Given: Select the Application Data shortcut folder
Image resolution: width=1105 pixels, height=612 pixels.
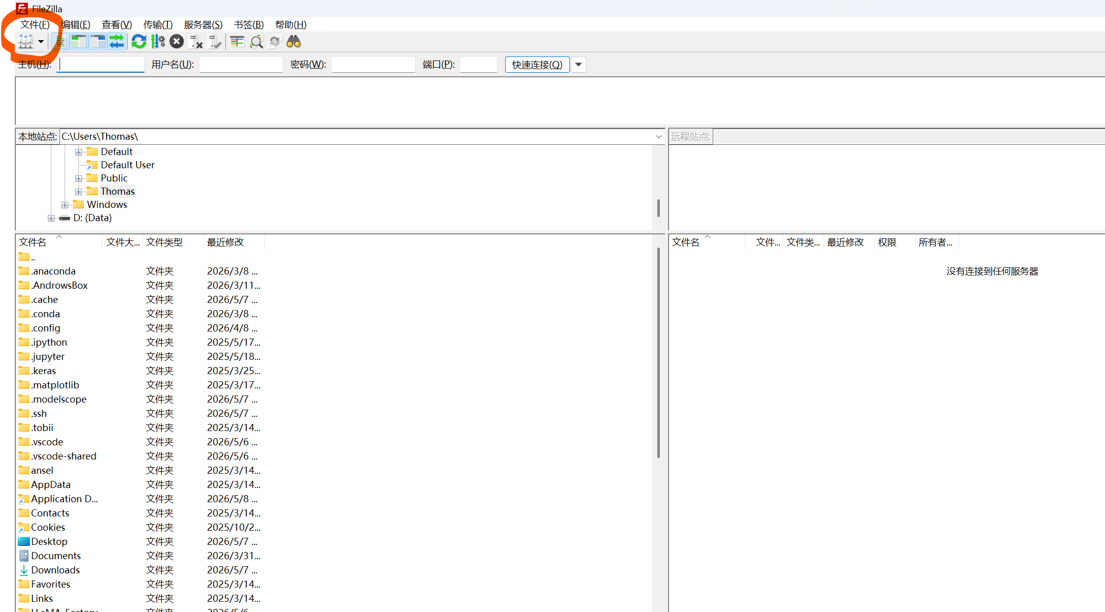Looking at the screenshot, I should 64,499.
